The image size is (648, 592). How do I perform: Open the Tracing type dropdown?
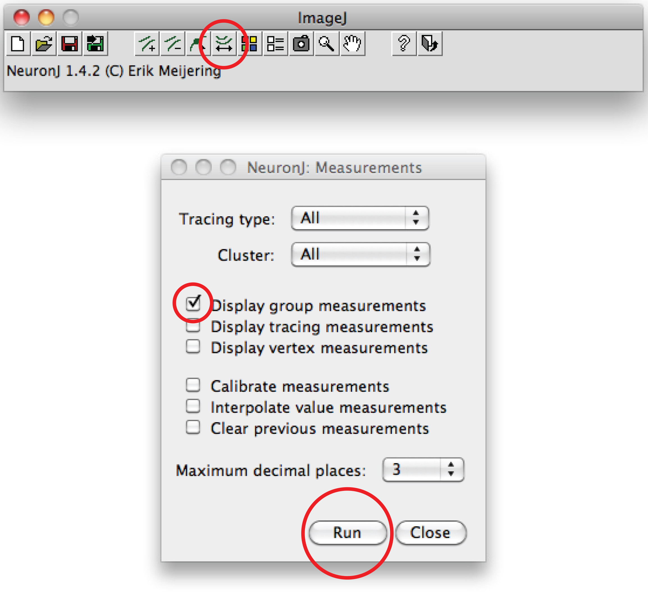[360, 218]
